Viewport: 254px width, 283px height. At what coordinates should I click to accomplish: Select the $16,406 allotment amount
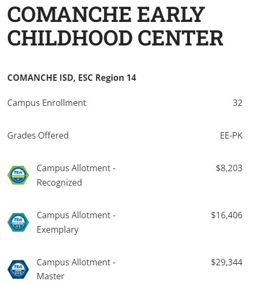coord(227,215)
